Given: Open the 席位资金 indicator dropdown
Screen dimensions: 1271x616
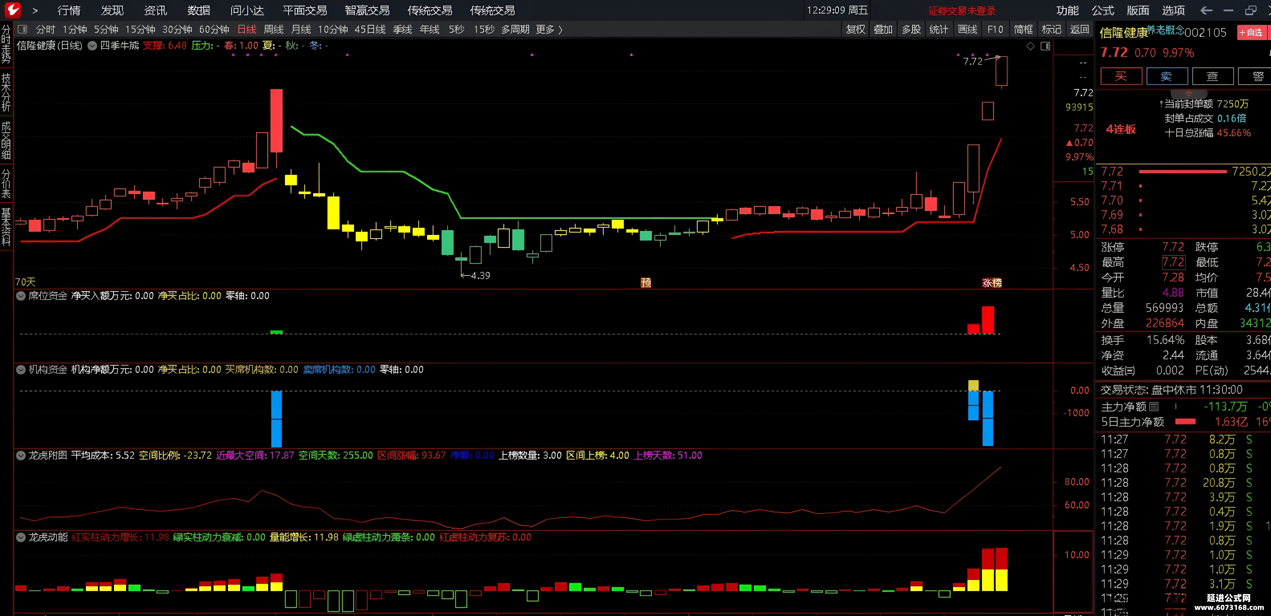Looking at the screenshot, I should tap(21, 296).
